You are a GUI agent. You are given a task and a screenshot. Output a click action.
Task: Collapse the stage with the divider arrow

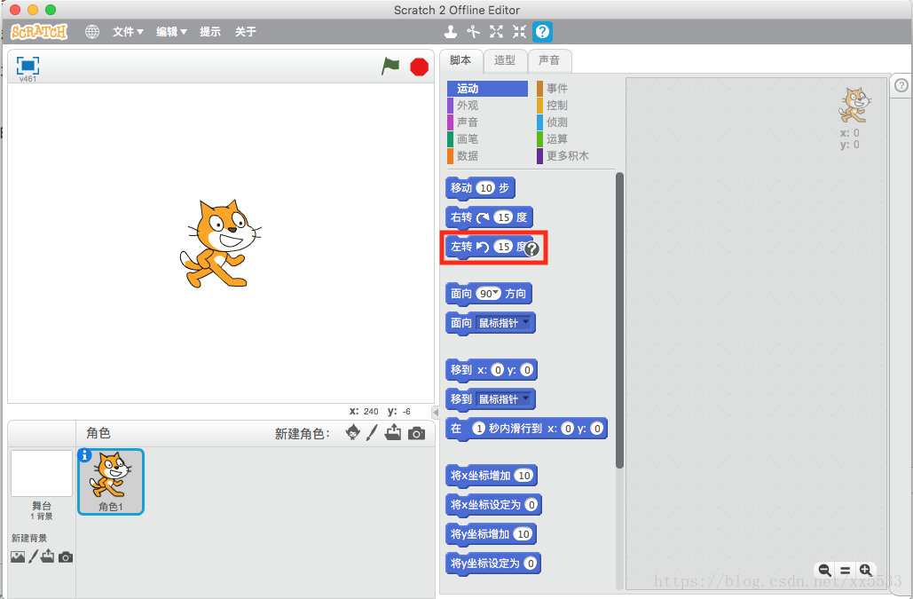pos(436,412)
